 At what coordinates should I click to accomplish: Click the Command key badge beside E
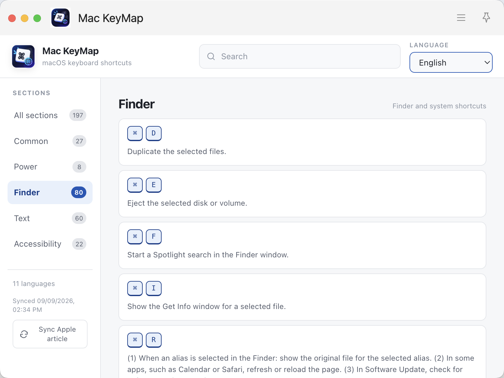tap(135, 185)
